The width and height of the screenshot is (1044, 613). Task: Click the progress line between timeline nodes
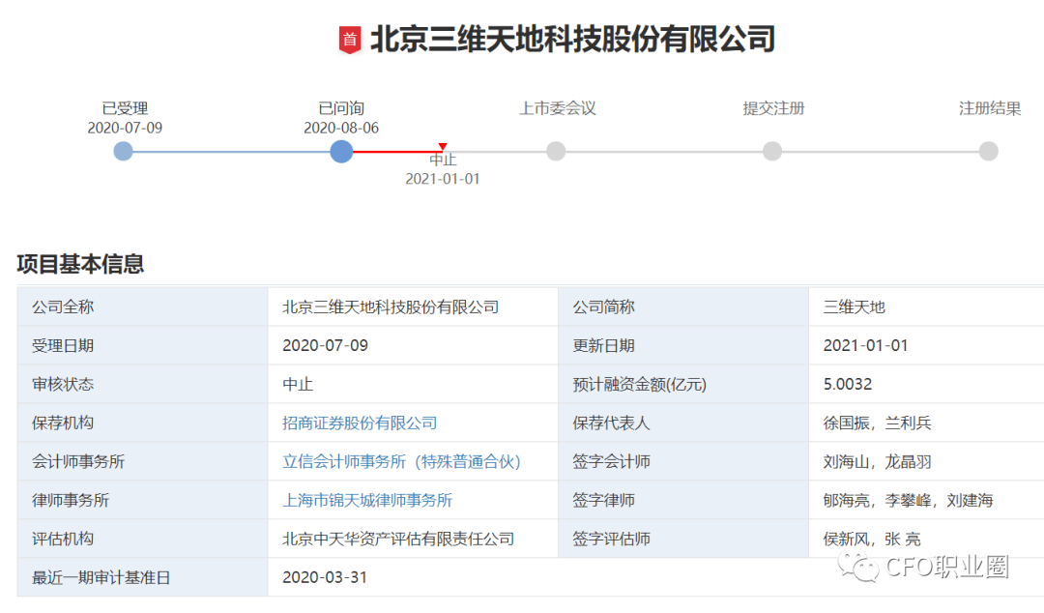tap(232, 151)
